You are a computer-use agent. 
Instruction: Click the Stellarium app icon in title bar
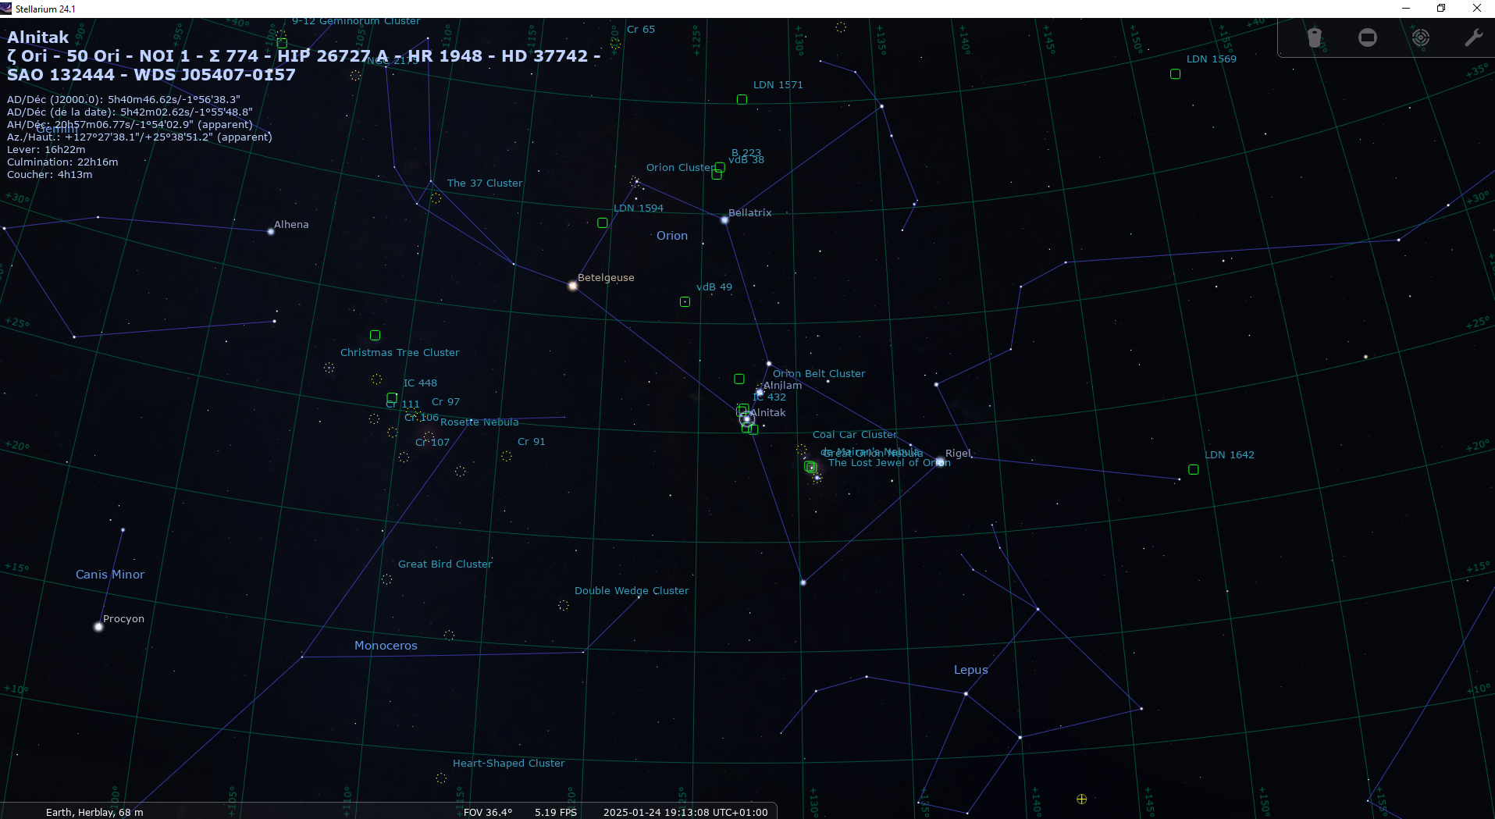6,9
